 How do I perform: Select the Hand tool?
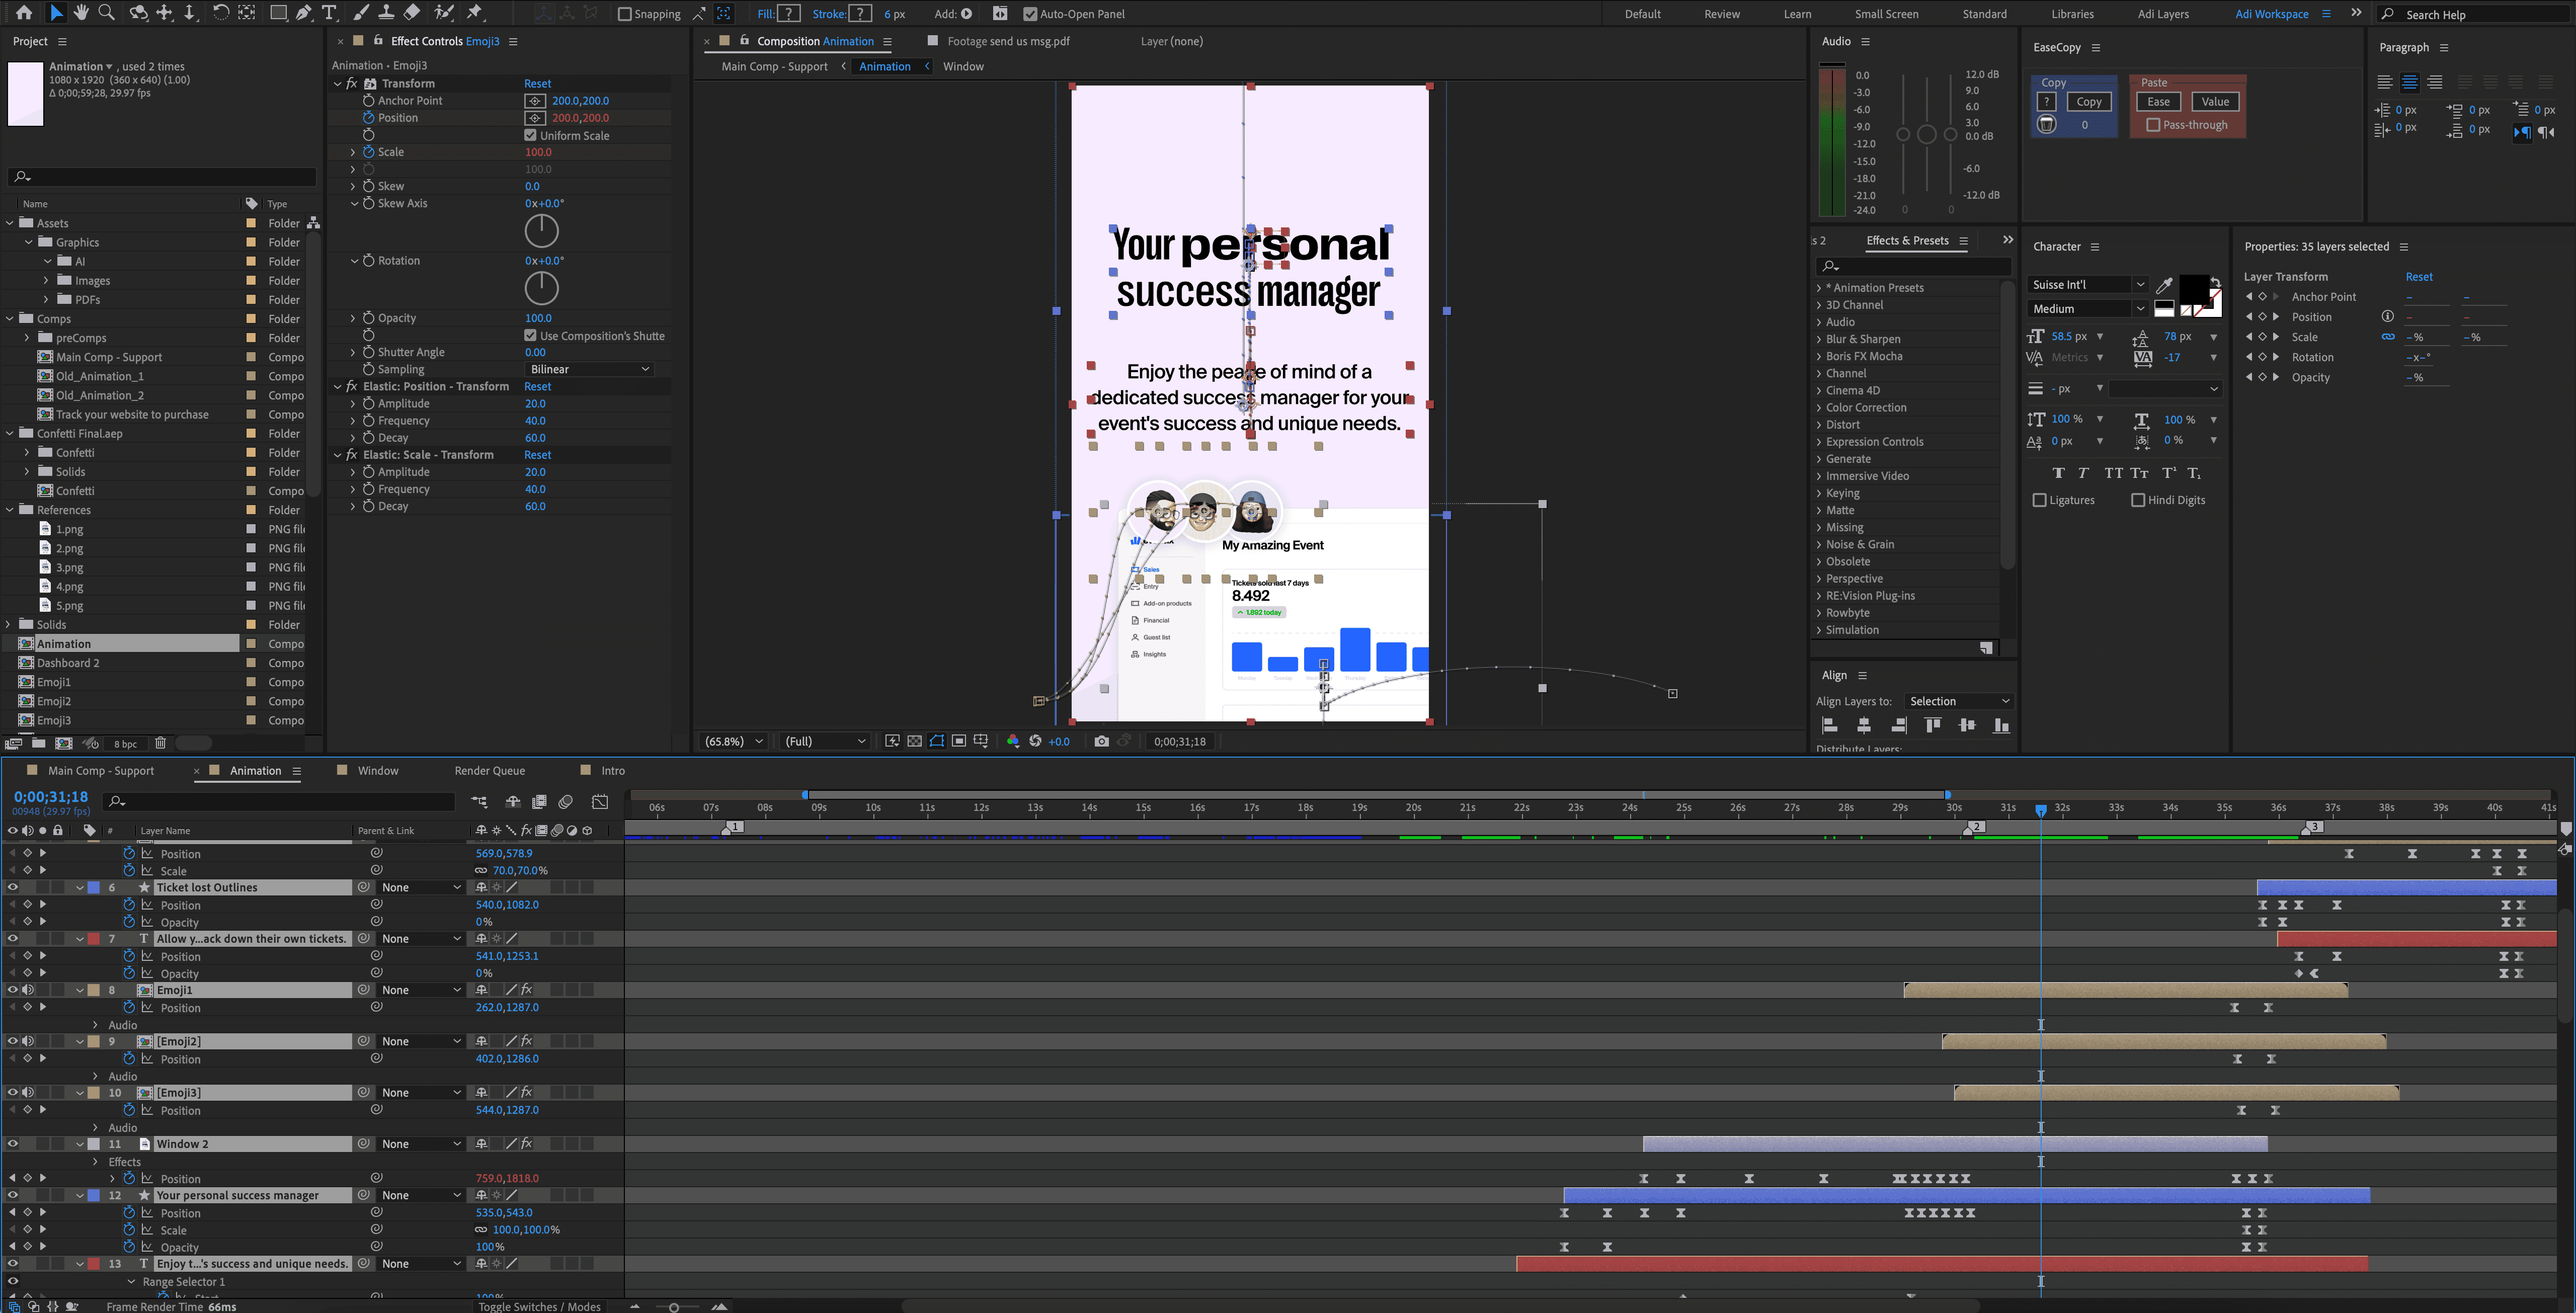coord(81,13)
